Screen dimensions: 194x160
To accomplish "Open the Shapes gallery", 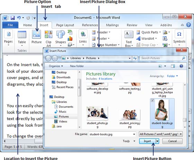I will point(61,38).
